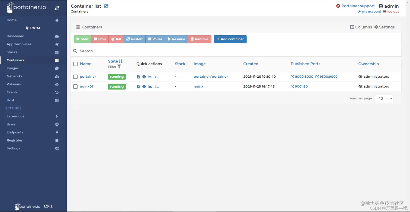Open the nginx image link
The image size is (410, 212).
[x=198, y=87]
